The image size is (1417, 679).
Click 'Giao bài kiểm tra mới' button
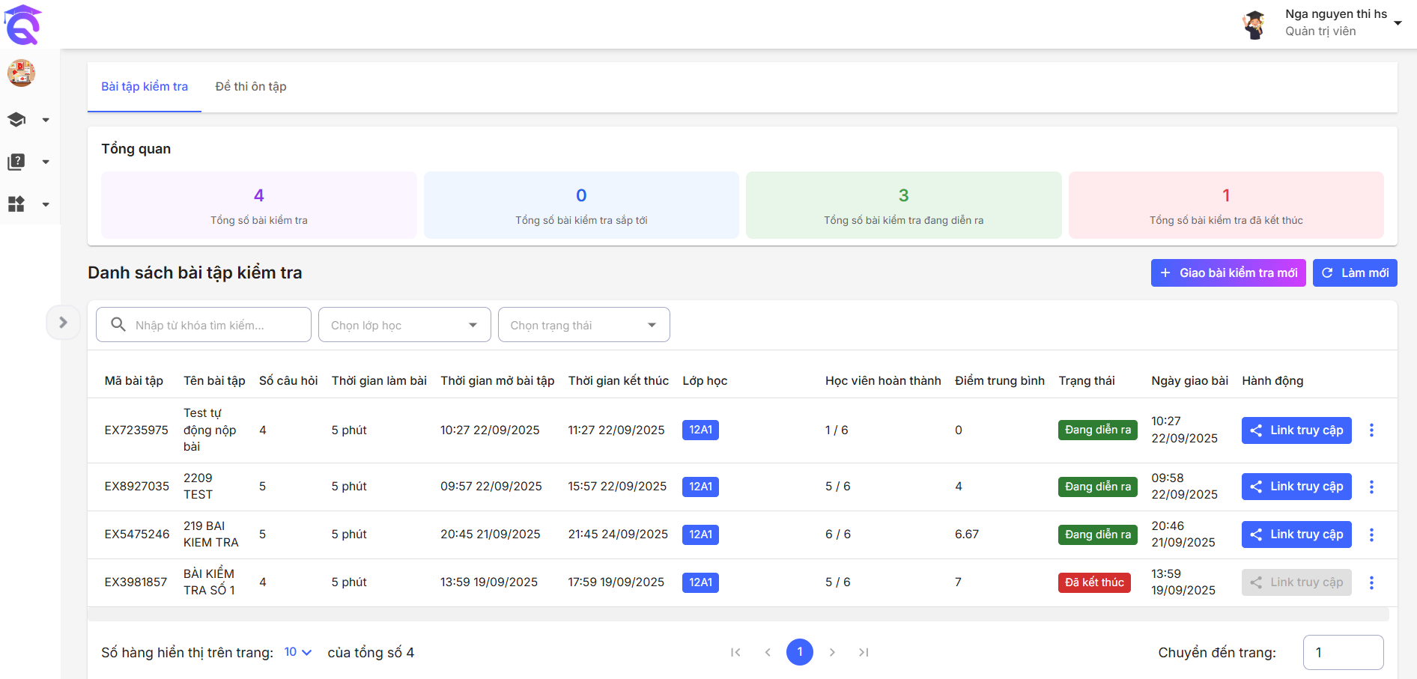coord(1228,273)
